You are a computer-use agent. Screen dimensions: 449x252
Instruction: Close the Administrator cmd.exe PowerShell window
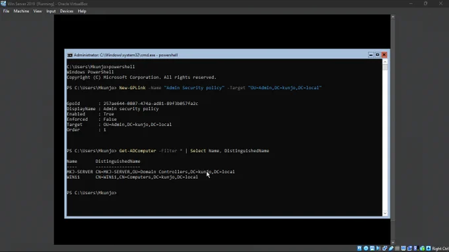pos(384,55)
